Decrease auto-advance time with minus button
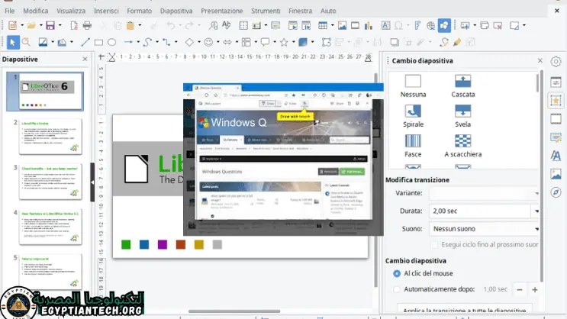567x319 pixels. coord(520,289)
